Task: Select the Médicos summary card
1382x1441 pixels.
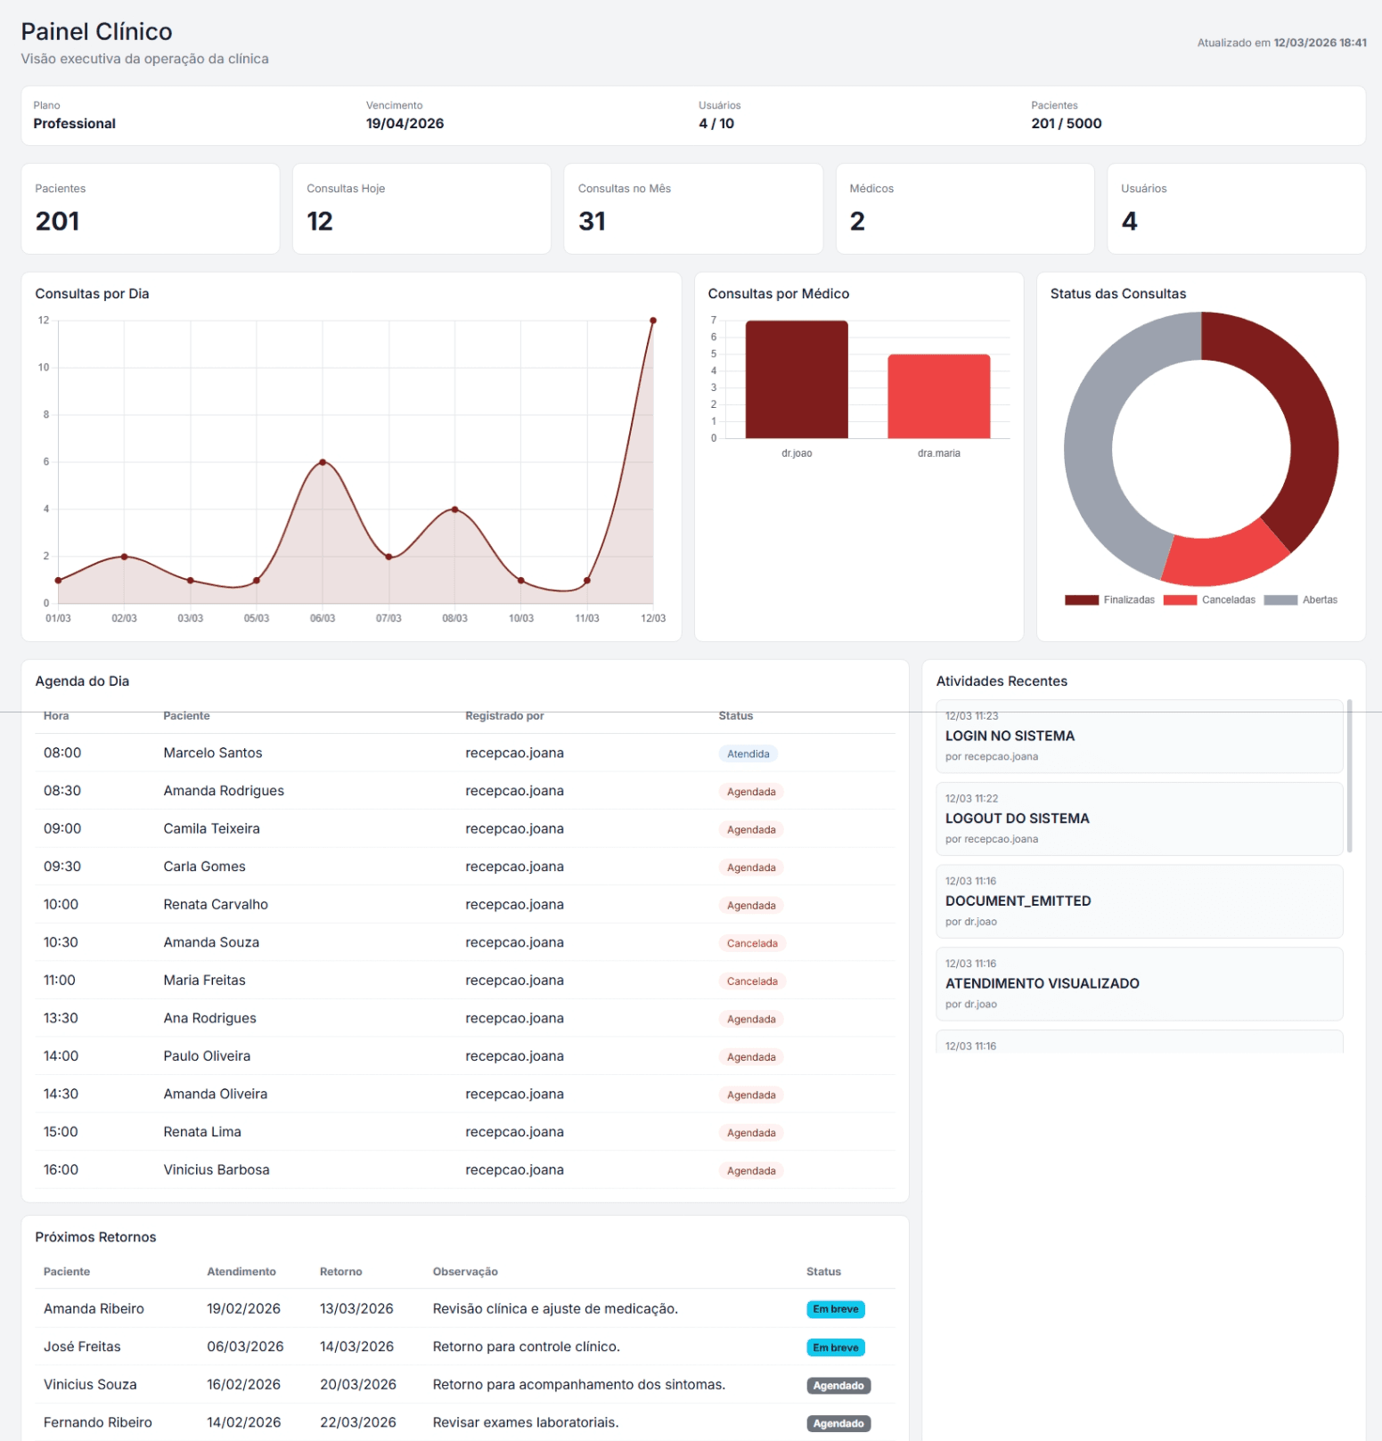Action: pos(964,209)
